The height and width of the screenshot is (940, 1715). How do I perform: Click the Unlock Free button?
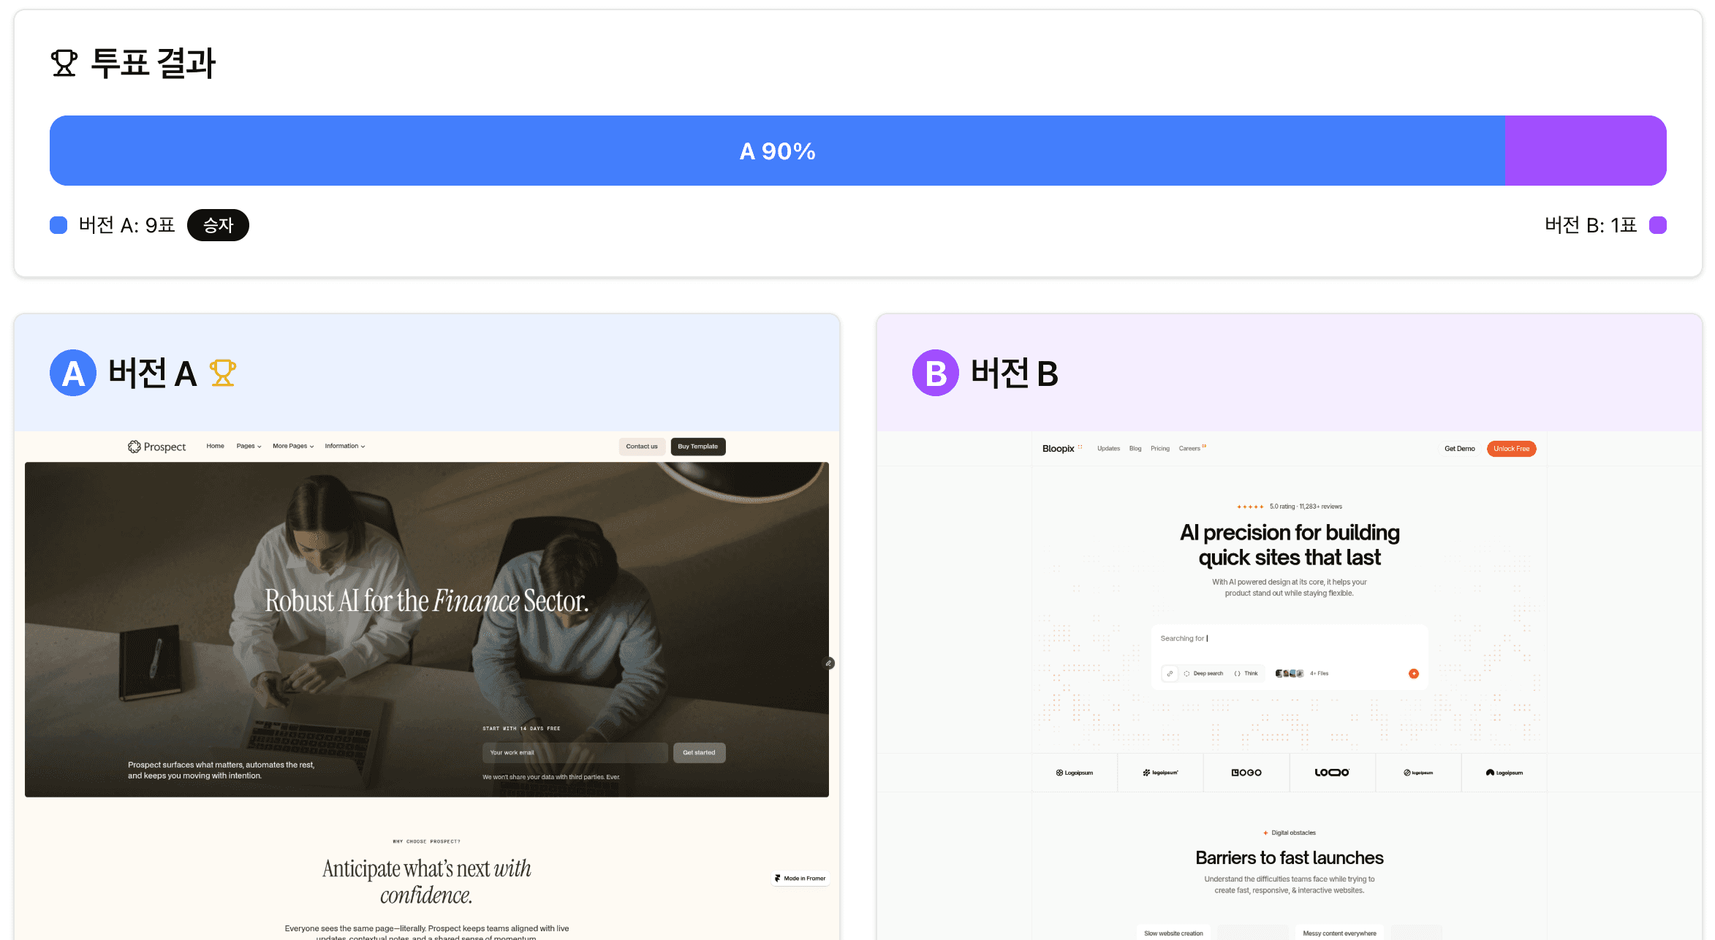pyautogui.click(x=1511, y=449)
